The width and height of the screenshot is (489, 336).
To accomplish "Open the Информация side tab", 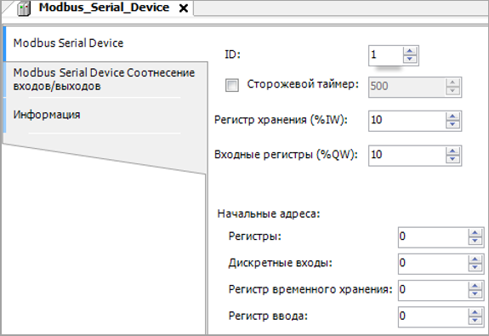I will pos(47,115).
